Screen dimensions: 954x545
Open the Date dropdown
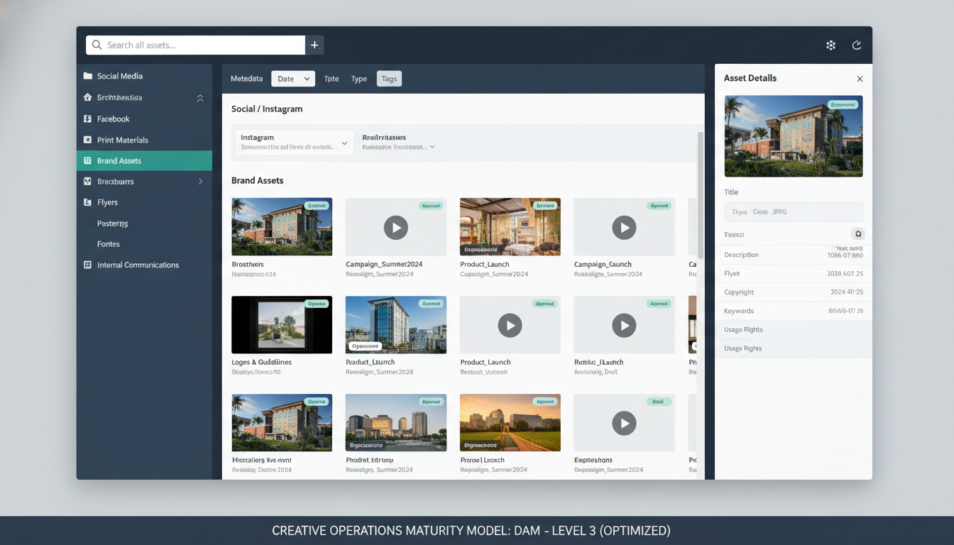coord(292,79)
